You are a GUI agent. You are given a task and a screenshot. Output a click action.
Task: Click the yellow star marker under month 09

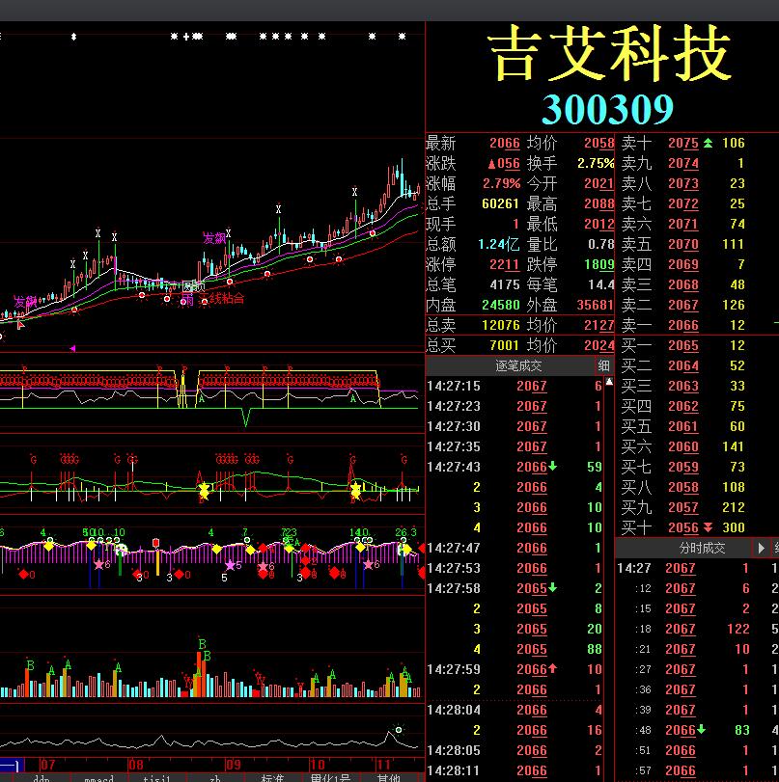(205, 490)
